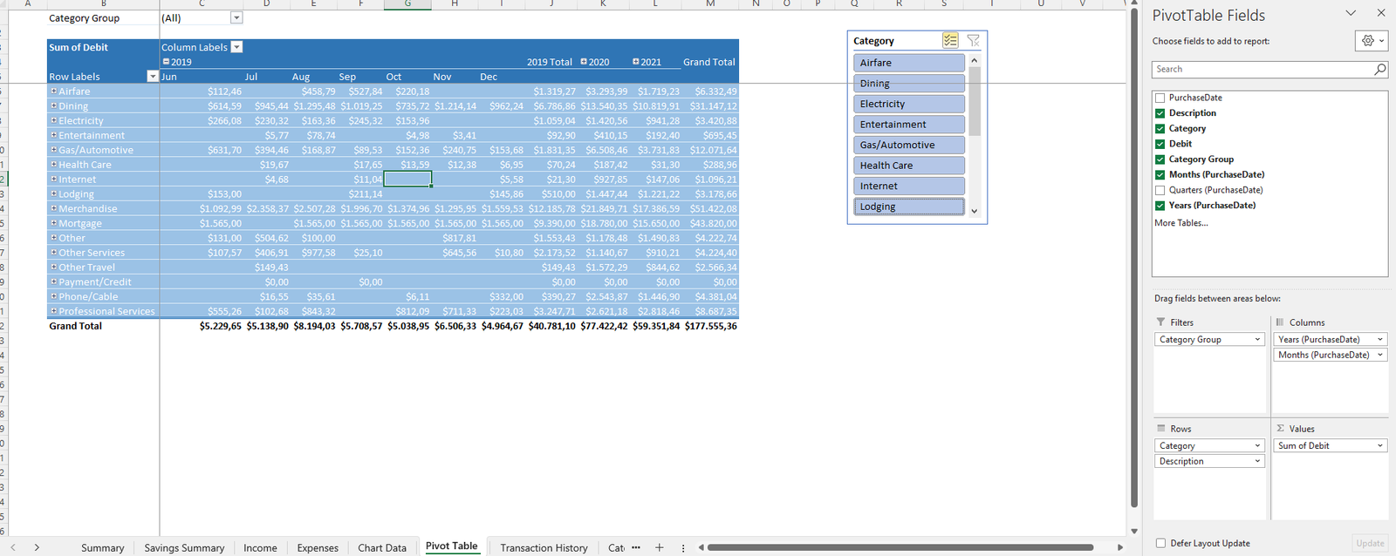Expand the Dining row group
This screenshot has height=556, width=1396.
[53, 105]
